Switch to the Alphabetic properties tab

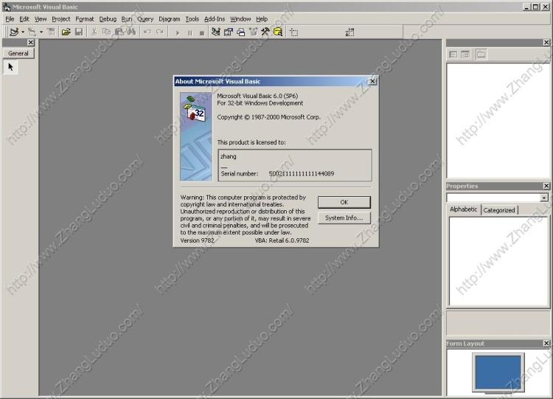[464, 209]
